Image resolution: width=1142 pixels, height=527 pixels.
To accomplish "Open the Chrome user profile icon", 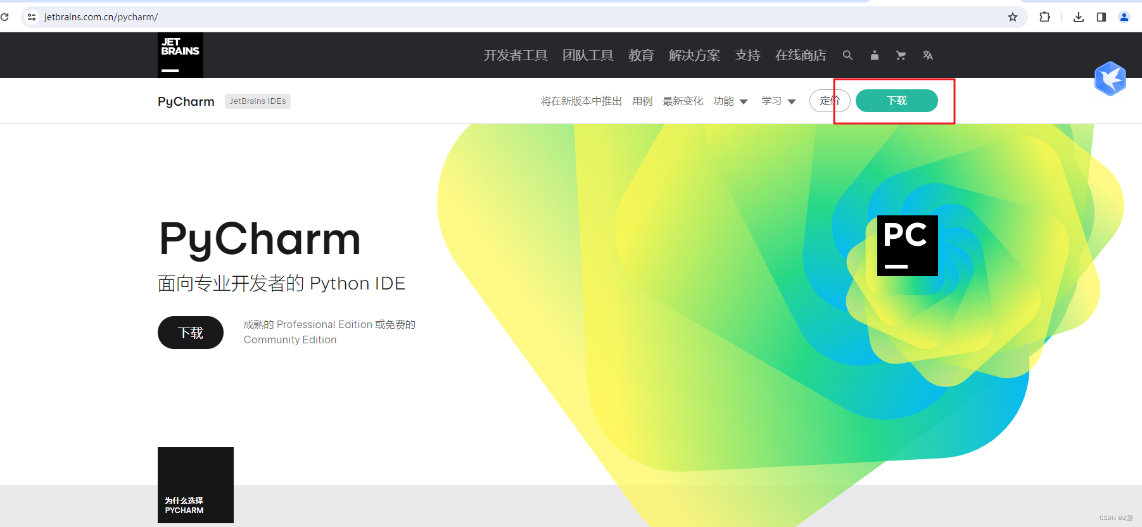I will click(x=1124, y=17).
